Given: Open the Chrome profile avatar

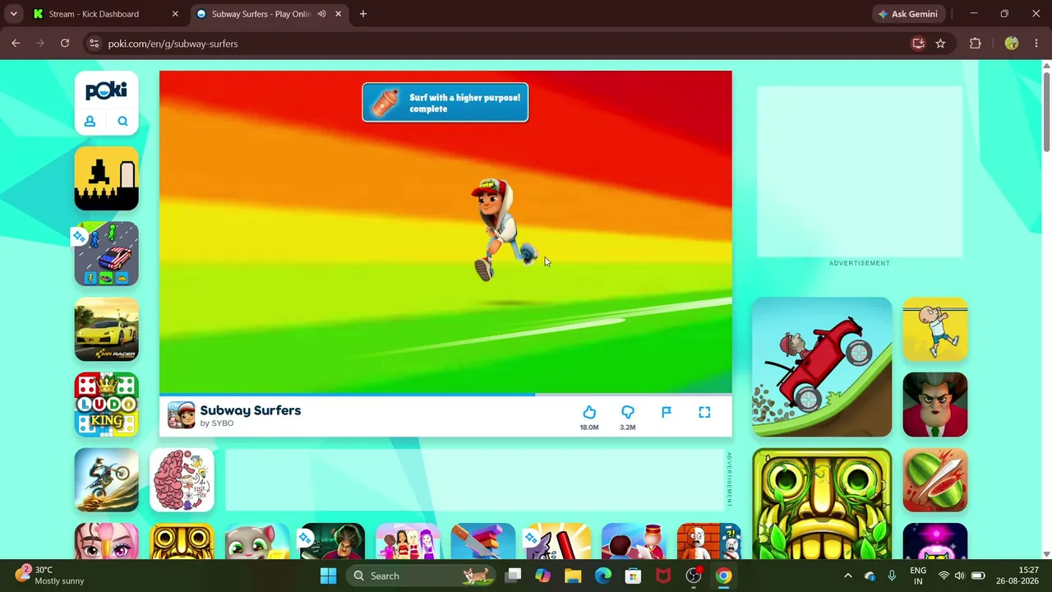Looking at the screenshot, I should 1012,44.
